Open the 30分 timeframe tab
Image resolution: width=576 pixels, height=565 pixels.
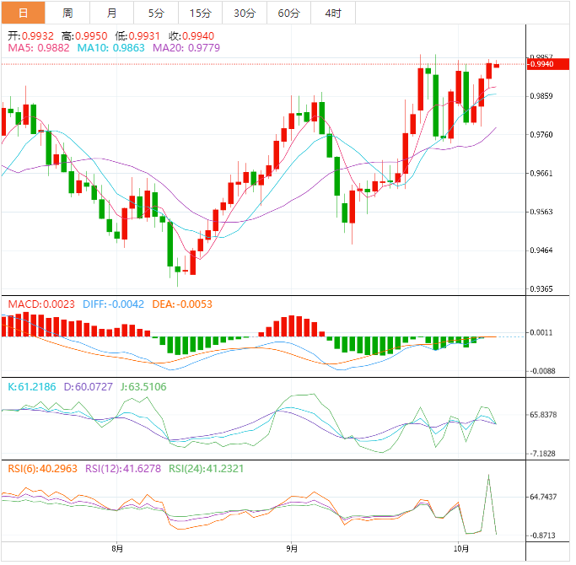click(x=245, y=13)
